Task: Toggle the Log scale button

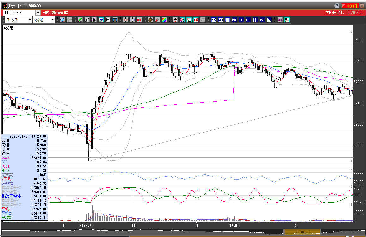Action: coord(280,20)
